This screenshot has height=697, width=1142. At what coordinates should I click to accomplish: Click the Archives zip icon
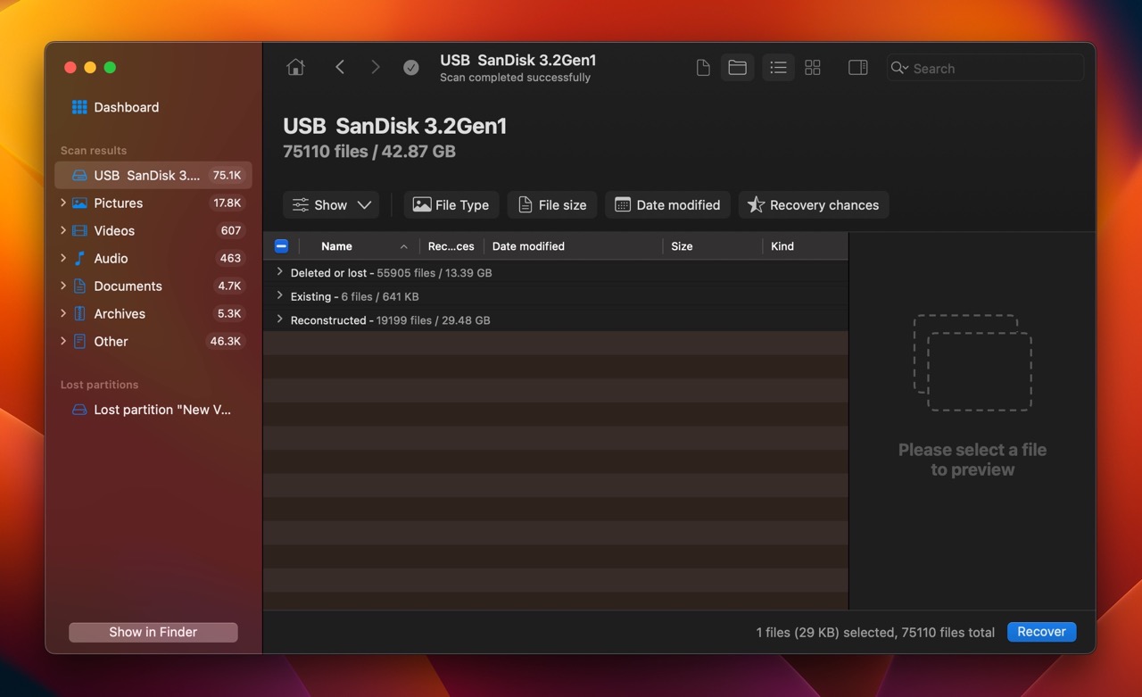79,313
